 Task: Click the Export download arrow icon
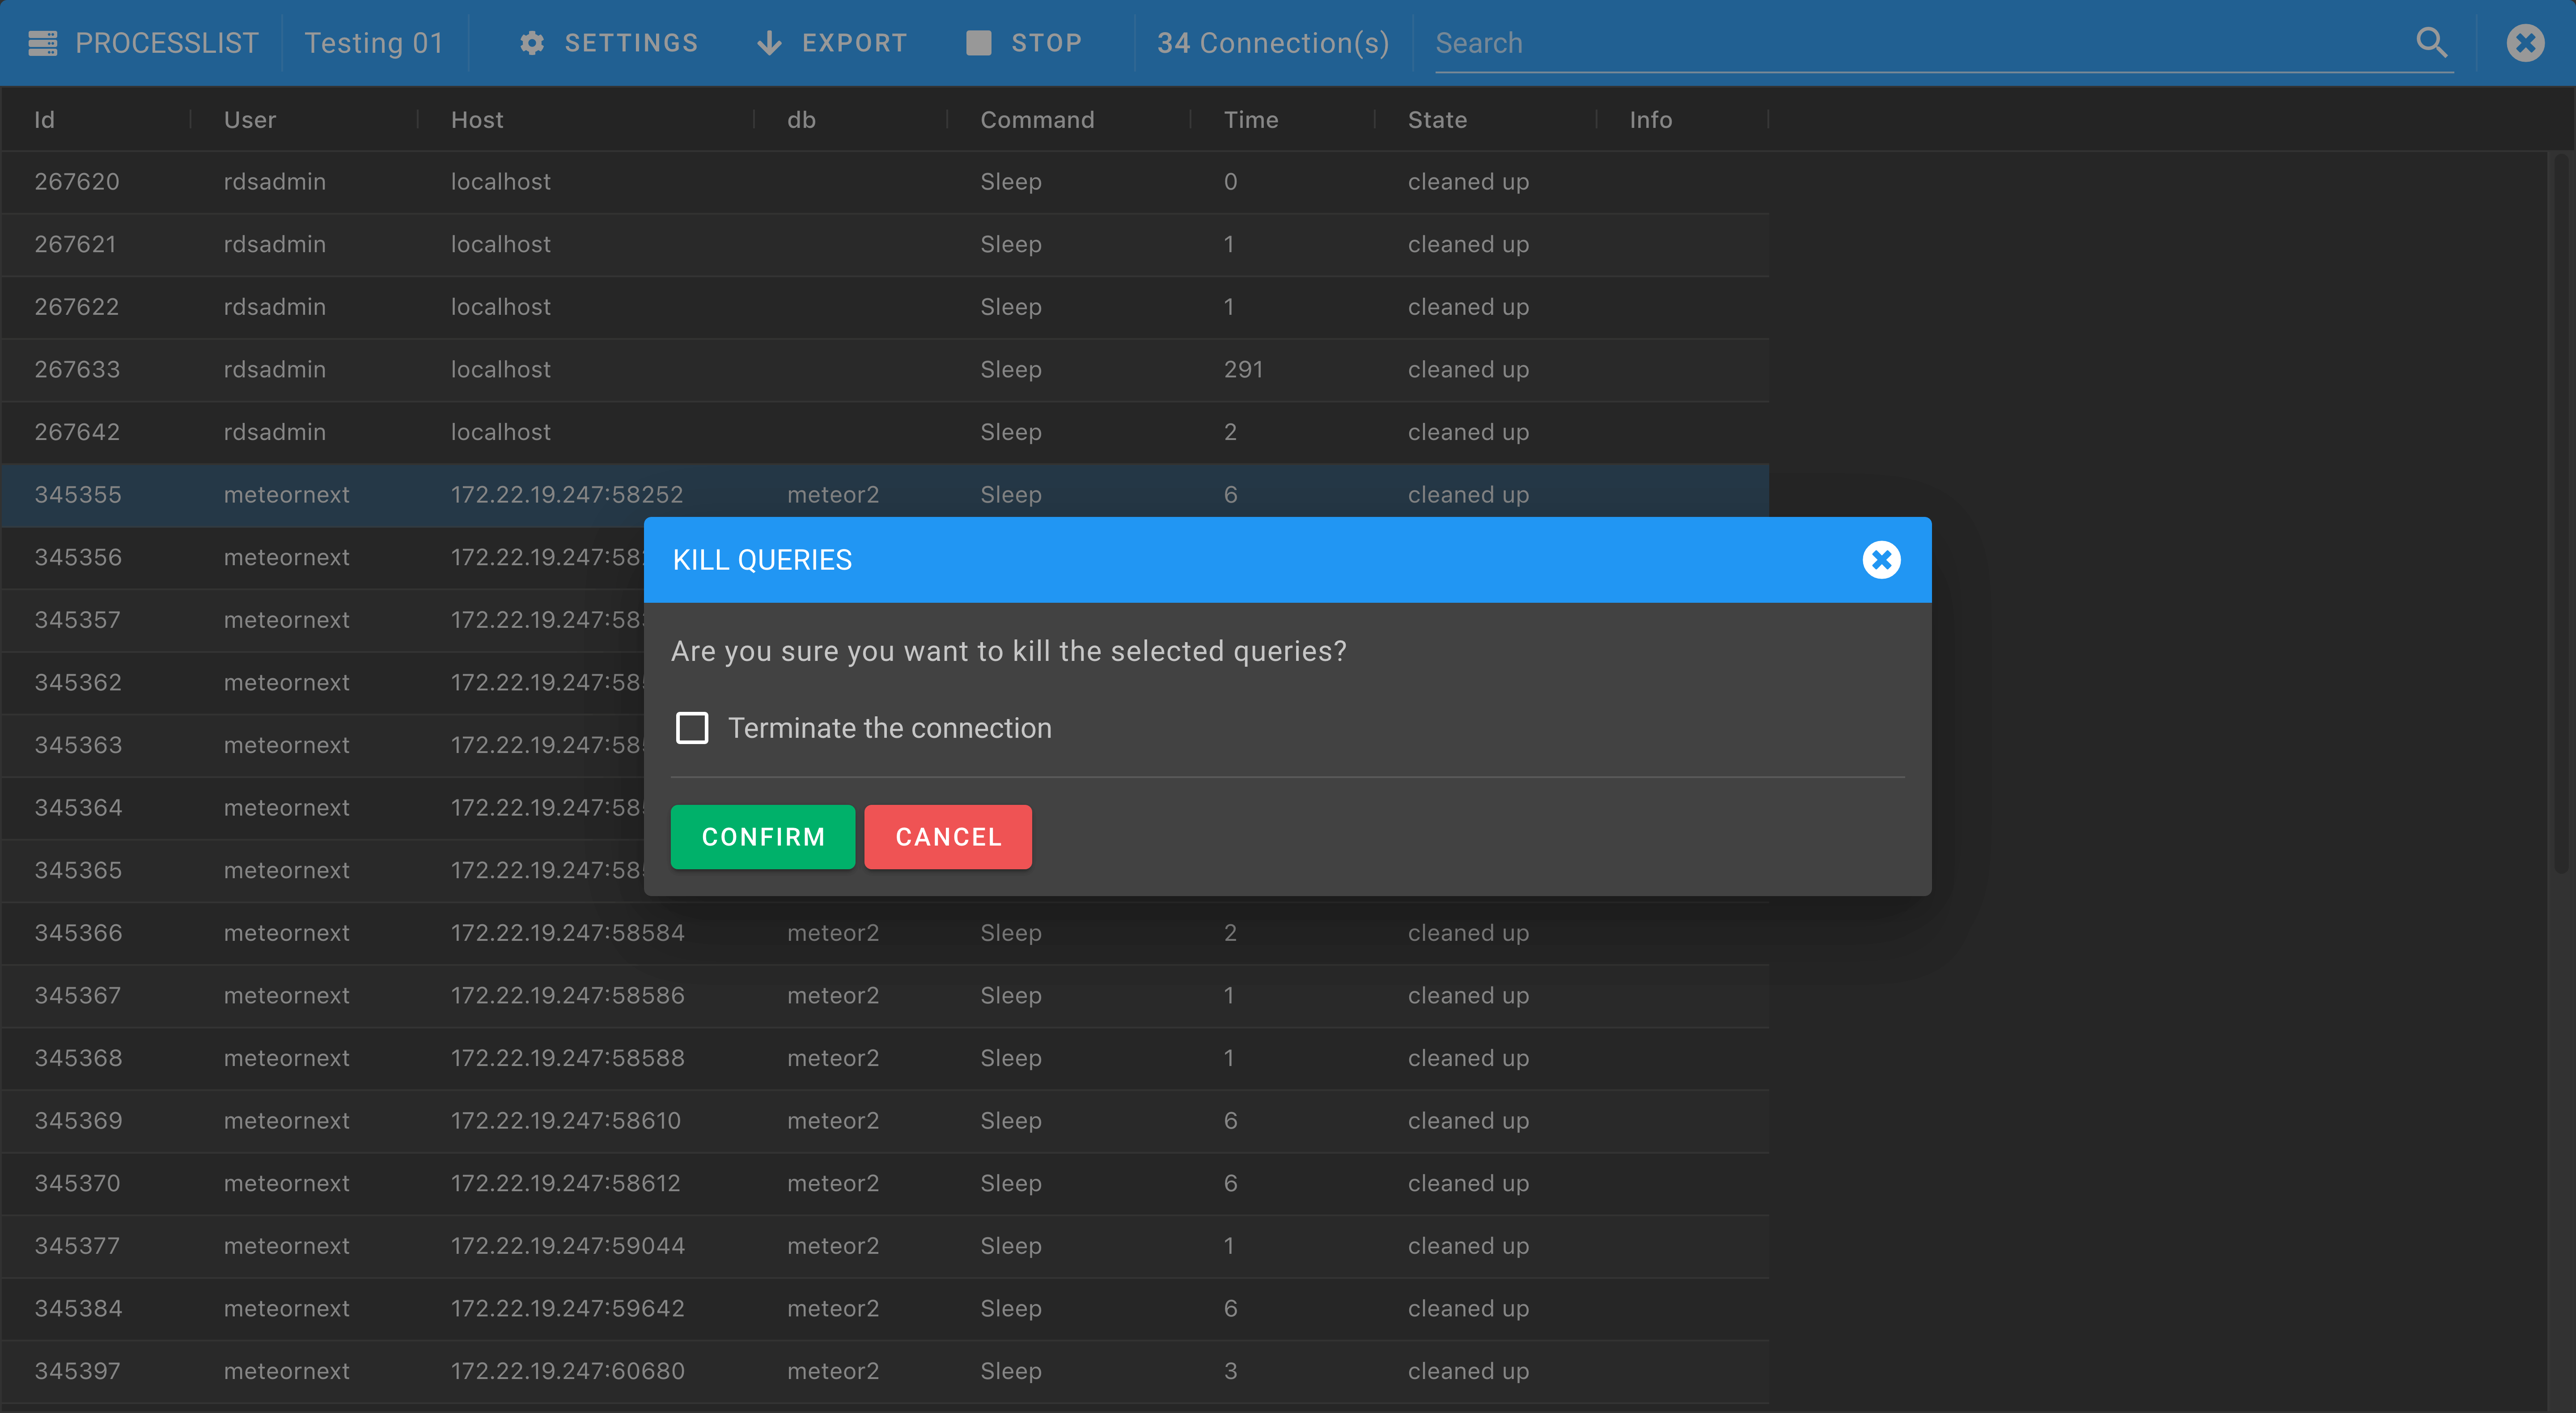point(769,43)
